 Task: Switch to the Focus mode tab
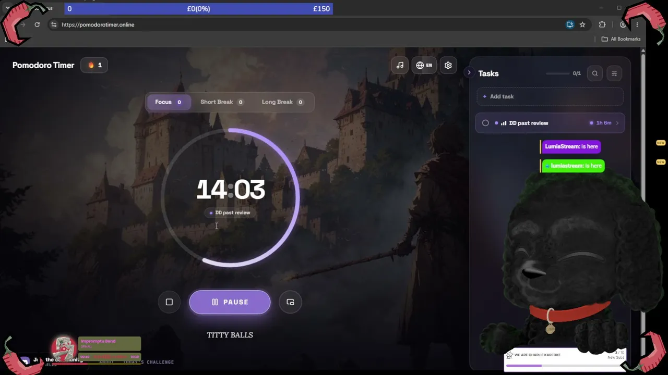click(169, 102)
